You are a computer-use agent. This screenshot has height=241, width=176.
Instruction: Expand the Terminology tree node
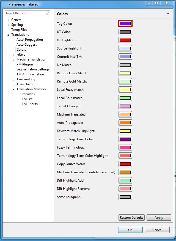(14, 80)
